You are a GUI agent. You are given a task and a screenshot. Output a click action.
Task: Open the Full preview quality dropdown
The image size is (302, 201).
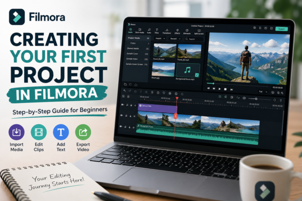(263, 92)
